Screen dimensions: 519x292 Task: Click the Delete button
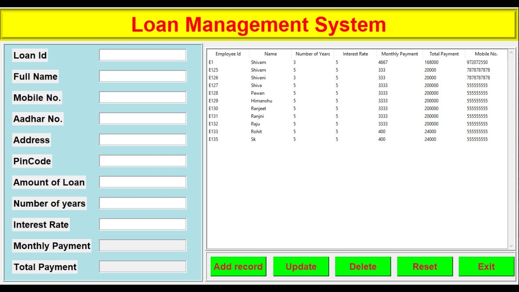363,266
